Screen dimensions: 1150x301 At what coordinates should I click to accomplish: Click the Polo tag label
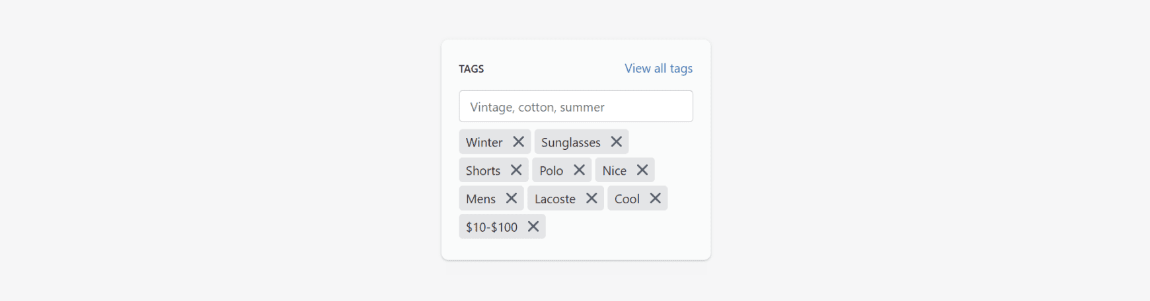coord(551,171)
